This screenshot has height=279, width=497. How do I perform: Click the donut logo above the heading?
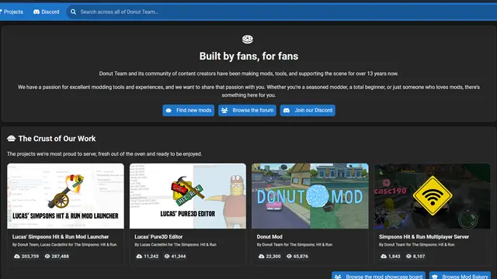click(248, 40)
